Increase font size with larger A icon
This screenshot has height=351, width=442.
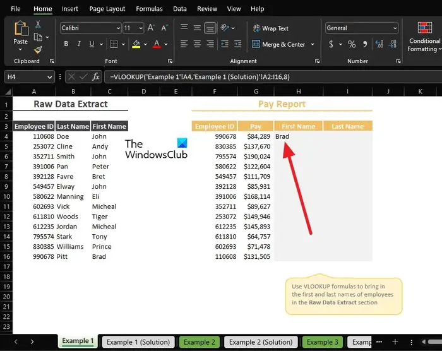click(151, 28)
